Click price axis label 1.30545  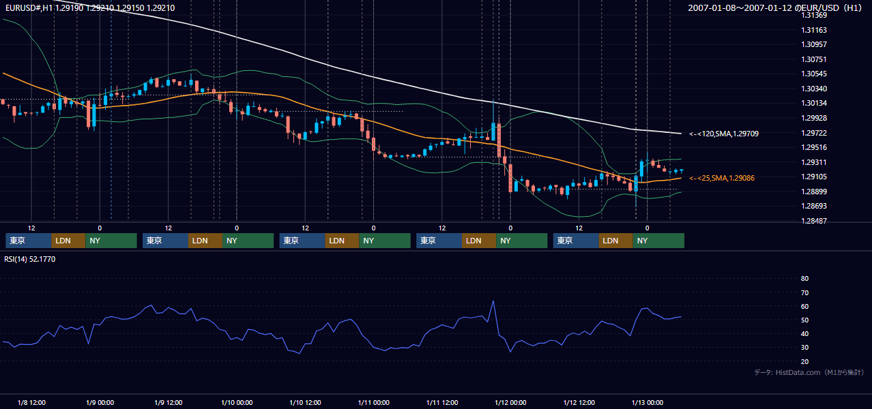[x=813, y=74]
